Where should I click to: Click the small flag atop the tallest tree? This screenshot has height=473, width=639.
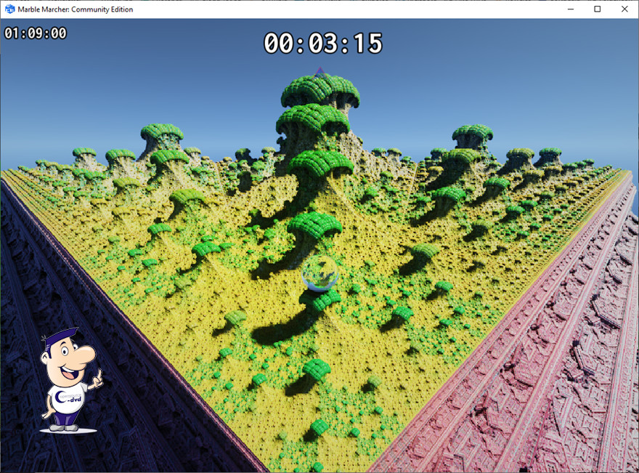point(319,71)
